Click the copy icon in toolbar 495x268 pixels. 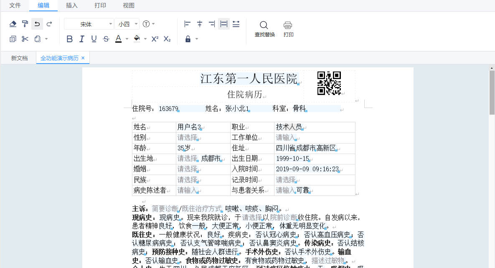pos(13,39)
